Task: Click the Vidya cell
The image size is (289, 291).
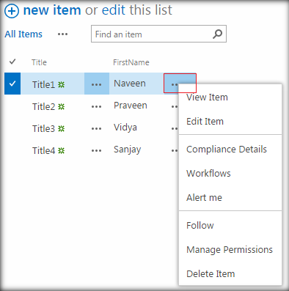Action: [125, 128]
